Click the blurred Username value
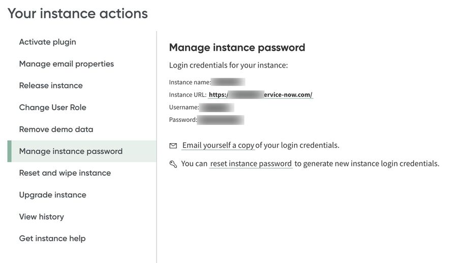Viewport: 457px width, 263px height. [217, 108]
